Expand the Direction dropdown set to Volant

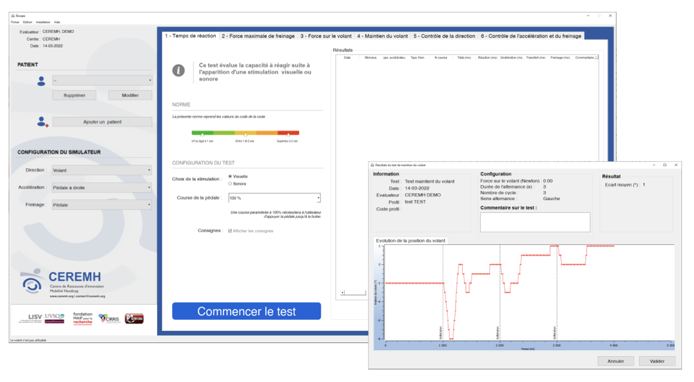click(x=102, y=170)
